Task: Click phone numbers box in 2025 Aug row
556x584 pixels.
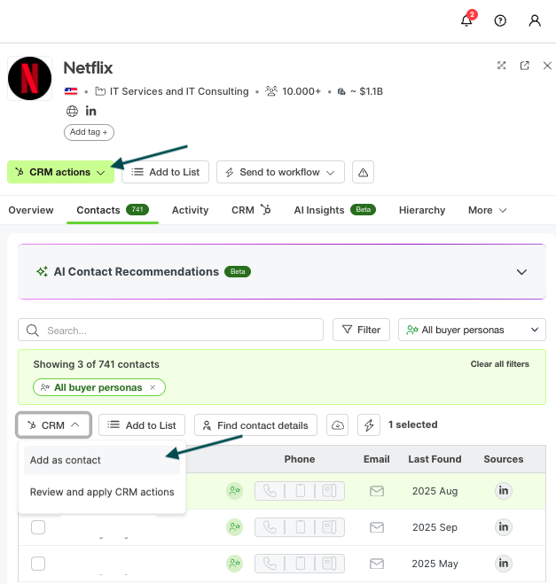Action: (x=300, y=491)
